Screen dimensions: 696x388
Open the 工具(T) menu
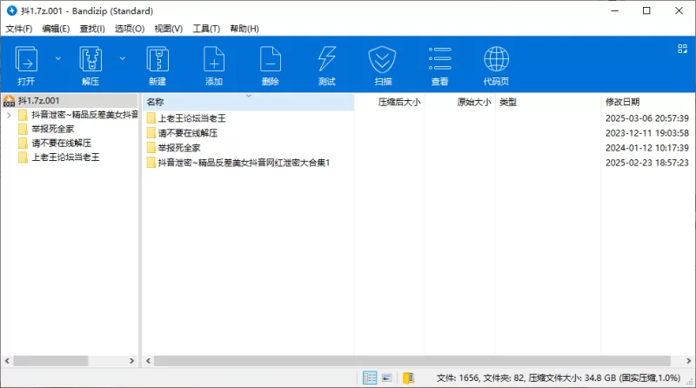pyautogui.click(x=206, y=29)
